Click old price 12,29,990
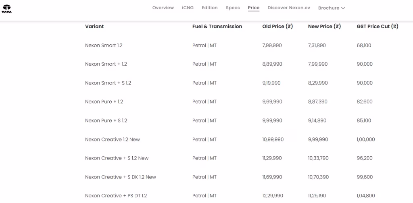Image resolution: width=413 pixels, height=203 pixels. [x=273, y=196]
